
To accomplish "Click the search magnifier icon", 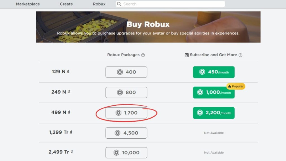I will pos(119,4).
